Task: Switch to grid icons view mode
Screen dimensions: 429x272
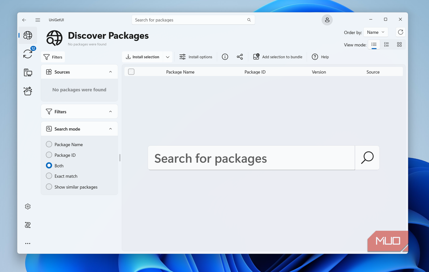Action: point(399,44)
